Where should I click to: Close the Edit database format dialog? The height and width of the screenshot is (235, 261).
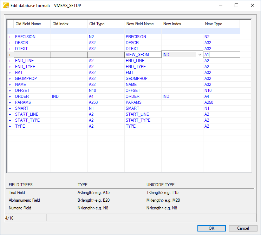[x=252, y=6]
